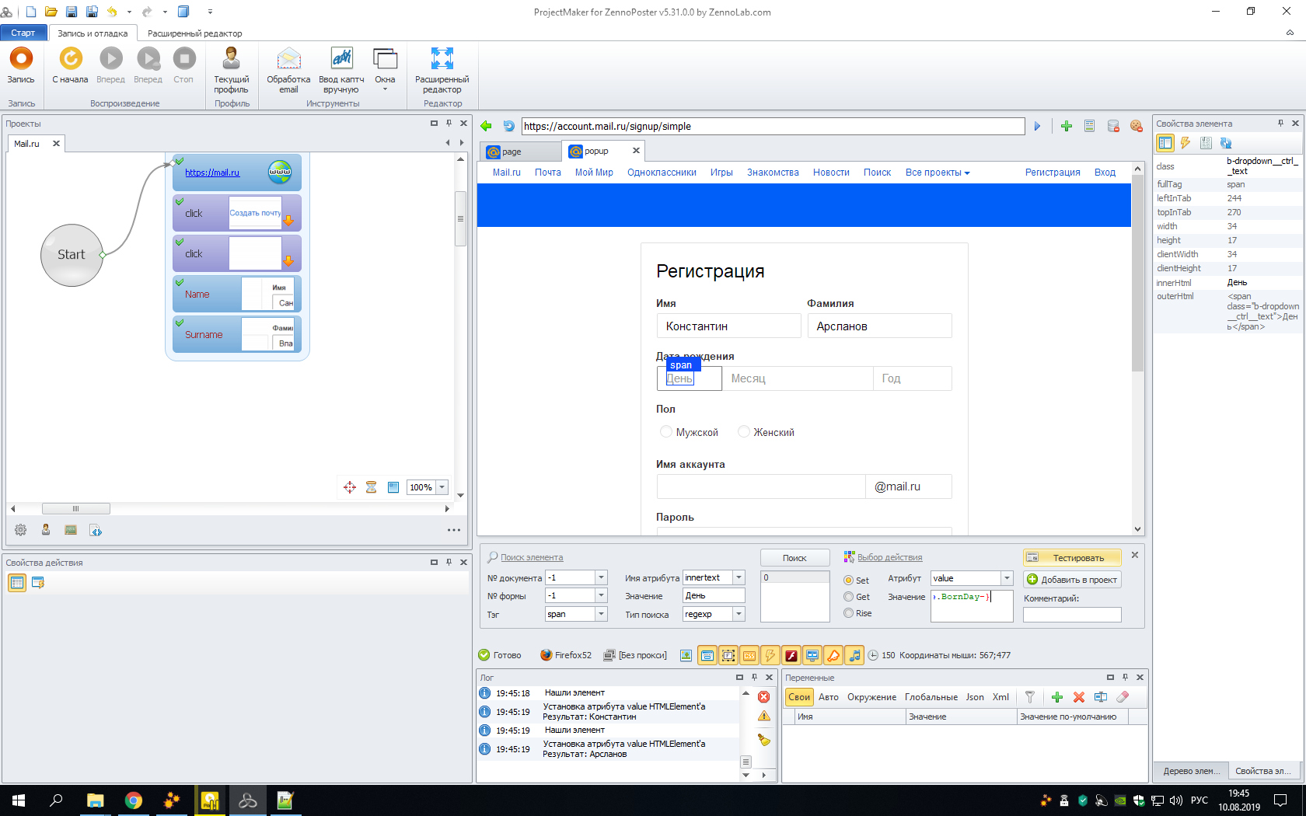
Task: Choose the Женский gender radio button
Action: [x=744, y=431]
